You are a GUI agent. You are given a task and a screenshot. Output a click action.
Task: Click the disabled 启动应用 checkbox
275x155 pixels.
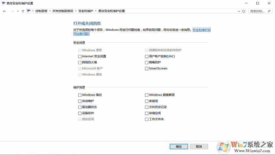[x=80, y=119]
